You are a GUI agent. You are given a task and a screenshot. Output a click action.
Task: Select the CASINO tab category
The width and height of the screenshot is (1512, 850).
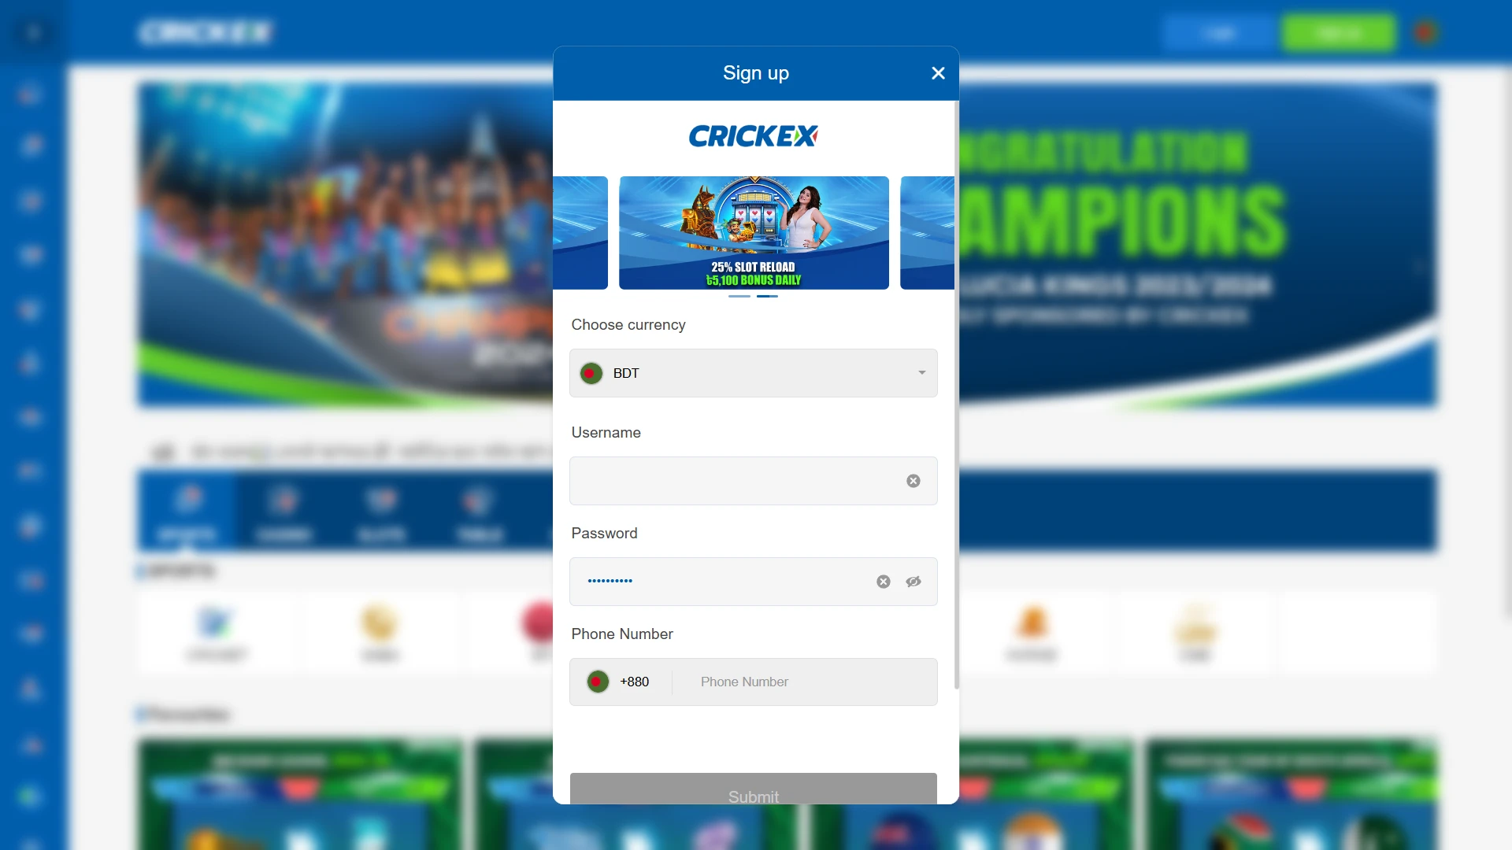point(284,514)
